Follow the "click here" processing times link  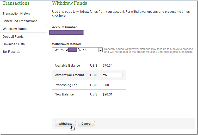[x=59, y=16]
